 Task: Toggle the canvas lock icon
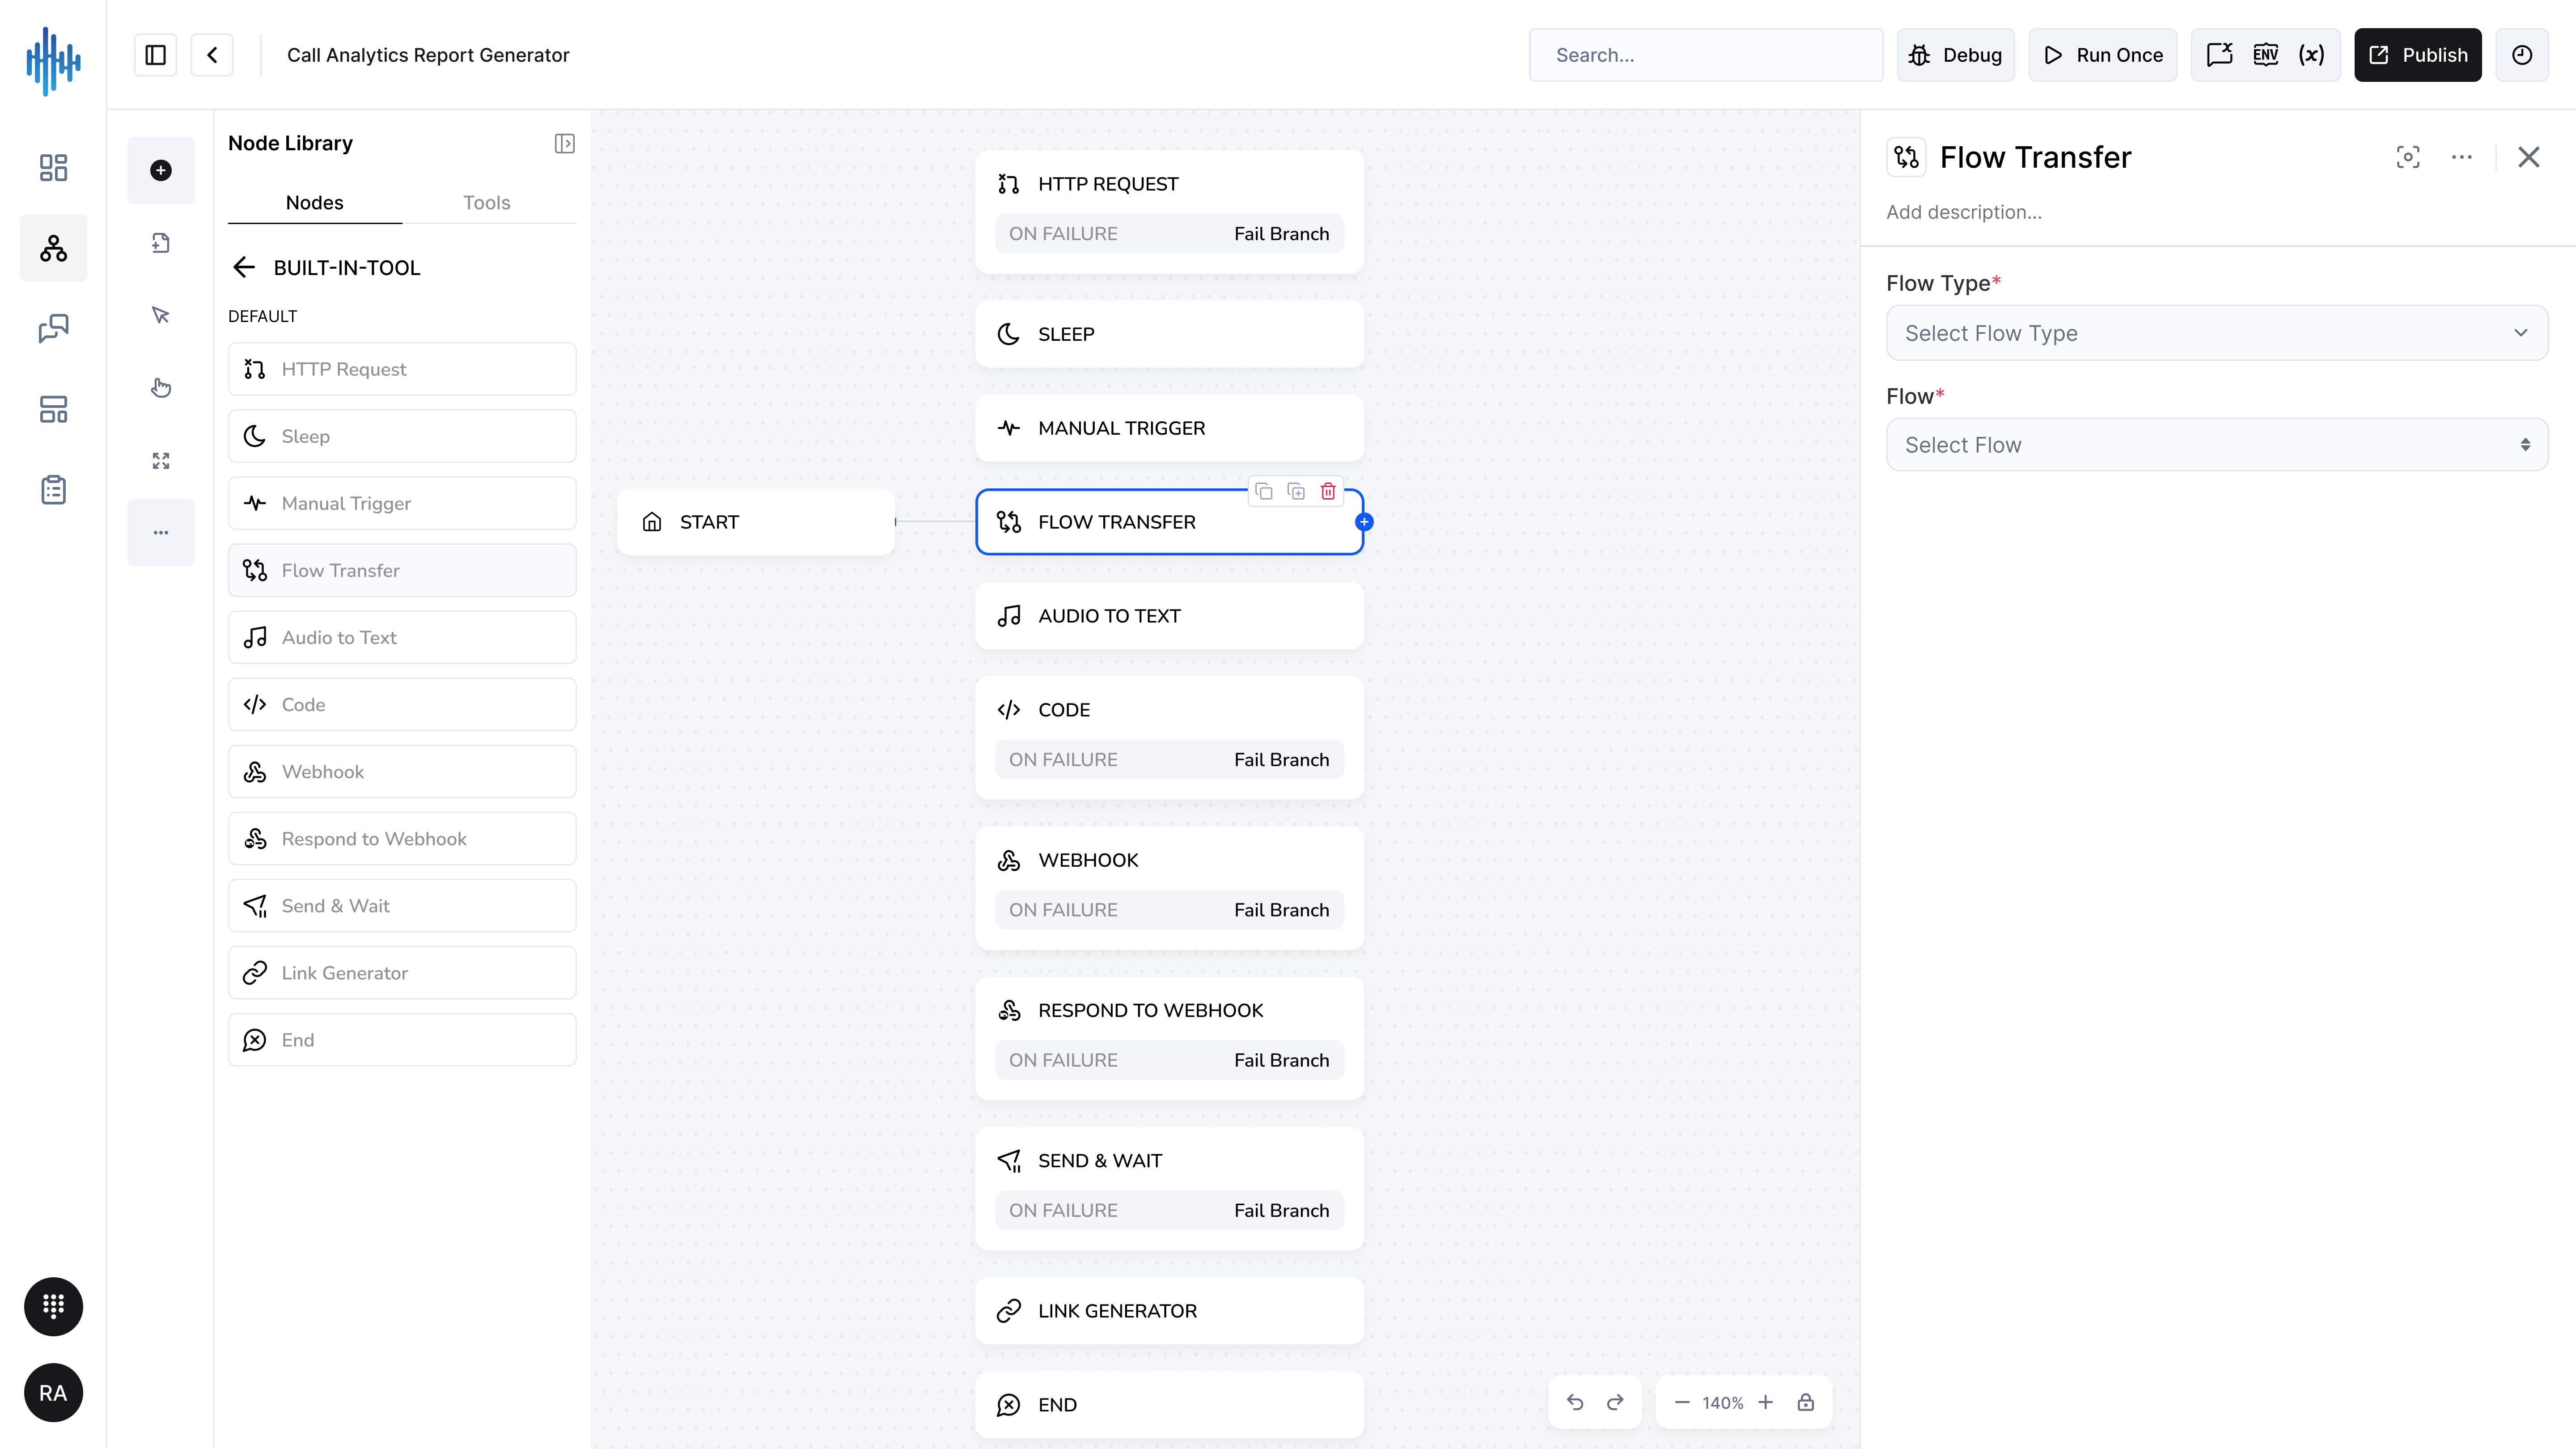click(1805, 1403)
